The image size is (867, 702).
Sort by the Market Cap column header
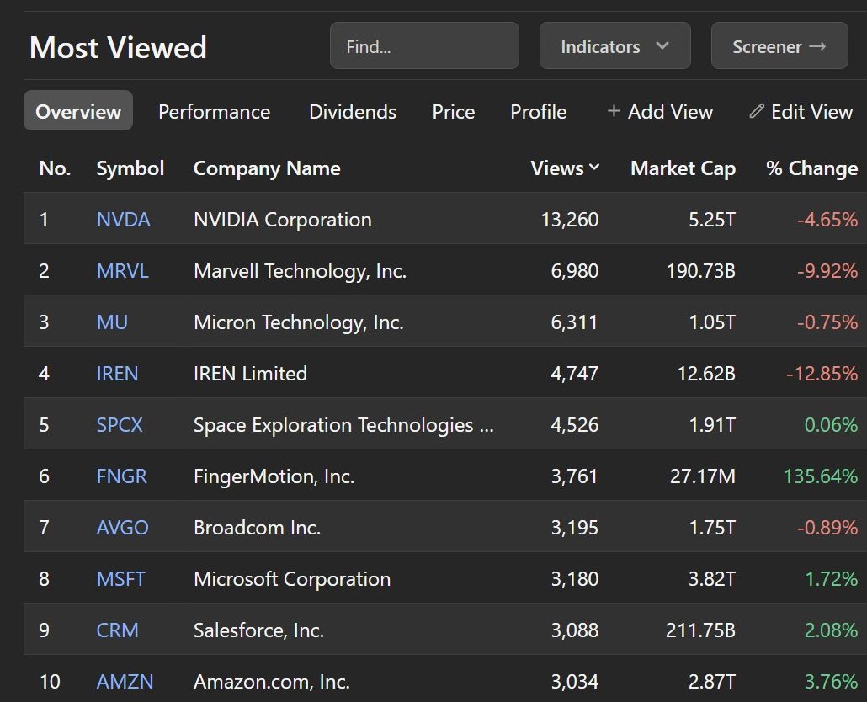tap(683, 168)
